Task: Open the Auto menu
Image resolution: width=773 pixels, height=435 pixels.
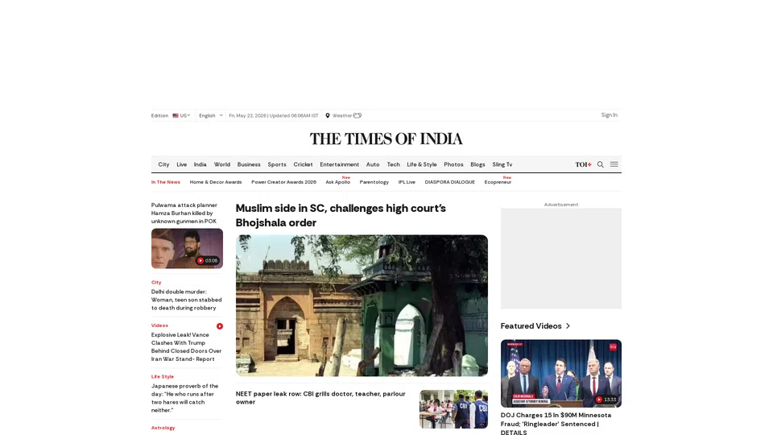Action: coord(373,164)
